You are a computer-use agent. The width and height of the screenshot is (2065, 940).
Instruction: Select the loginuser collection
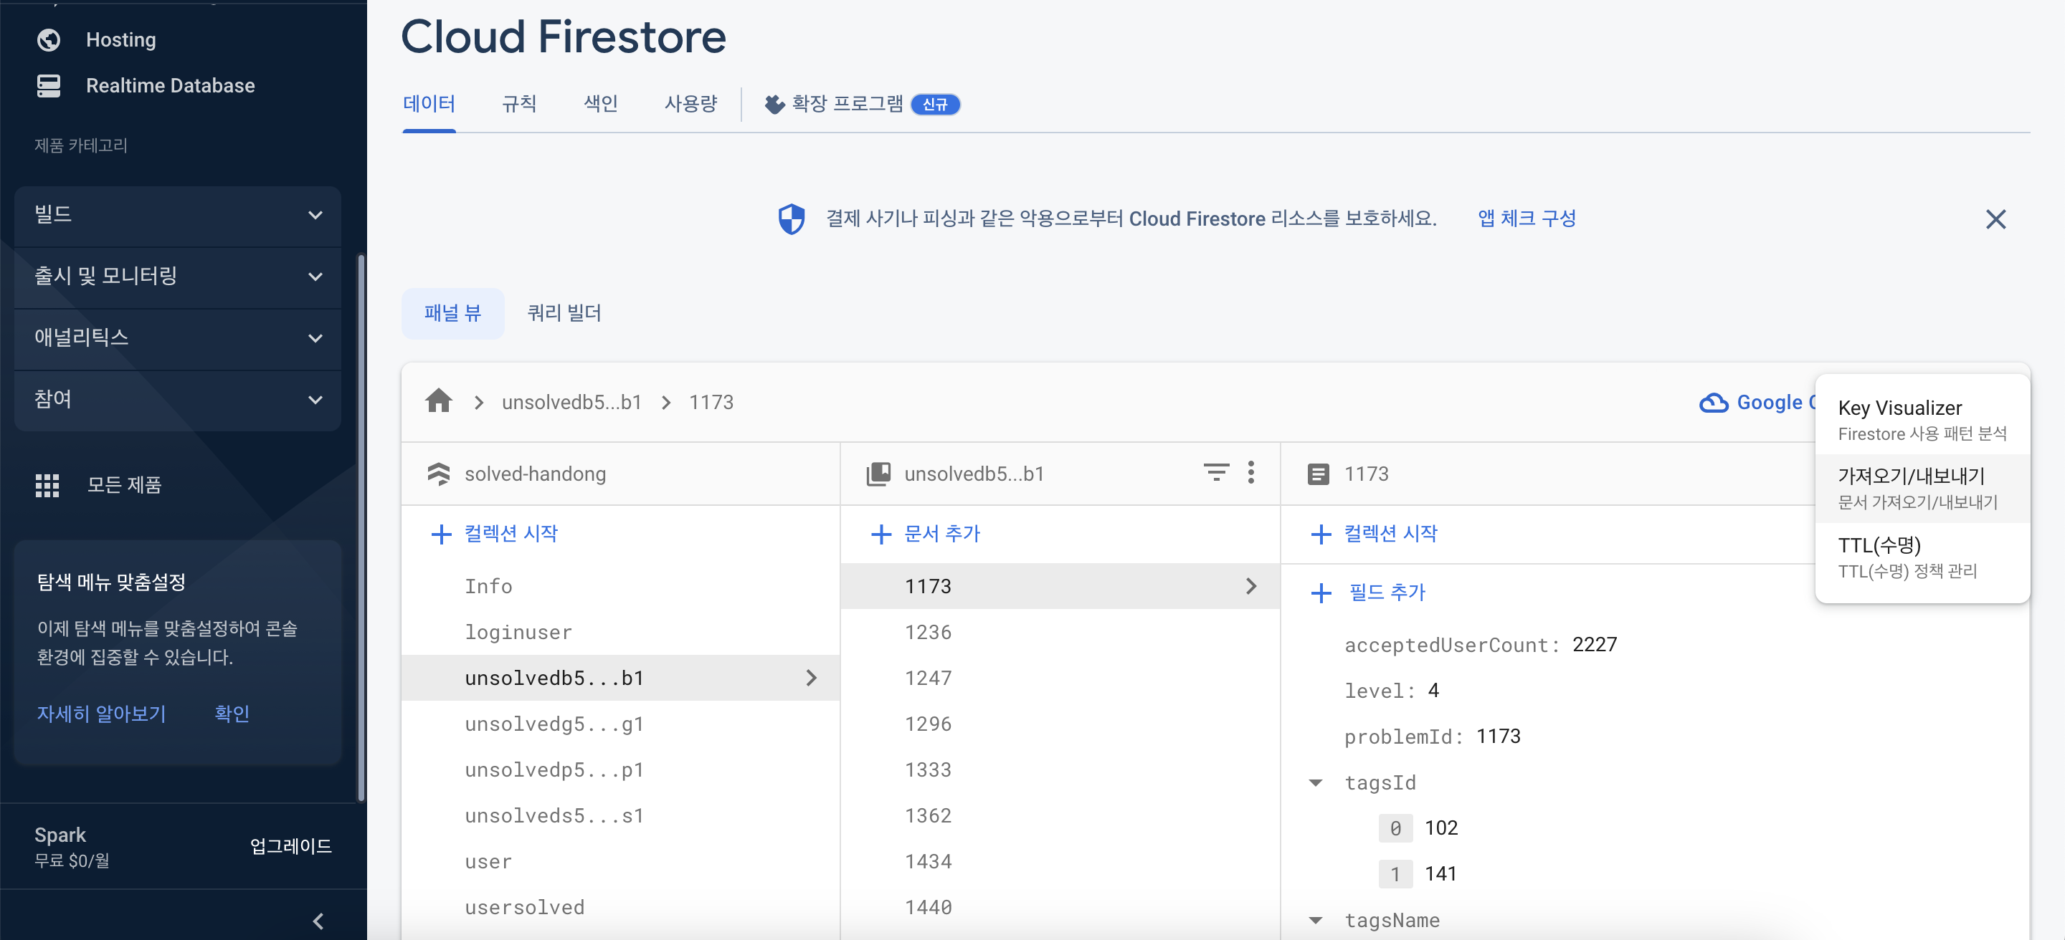pyautogui.click(x=620, y=633)
